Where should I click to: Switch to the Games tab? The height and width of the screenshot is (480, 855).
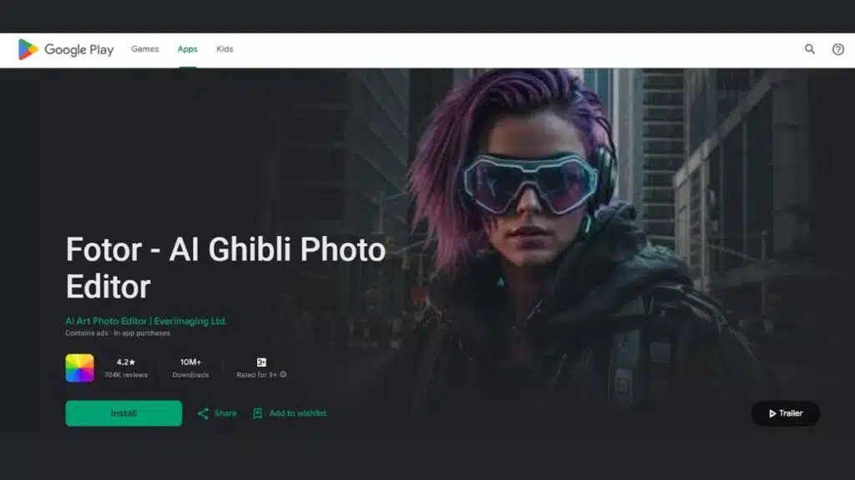coord(144,49)
